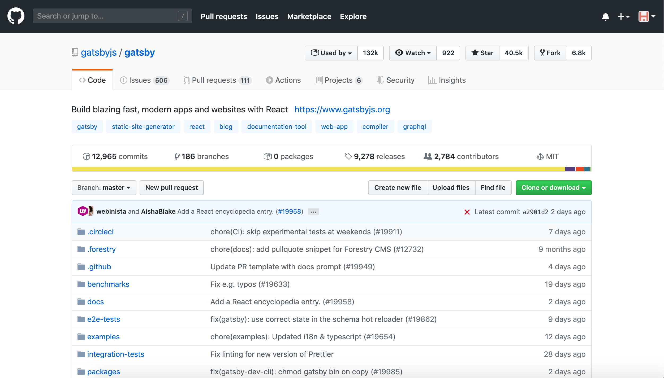This screenshot has width=664, height=378.
Task: Click the branches icon next to 186
Action: pyautogui.click(x=177, y=156)
